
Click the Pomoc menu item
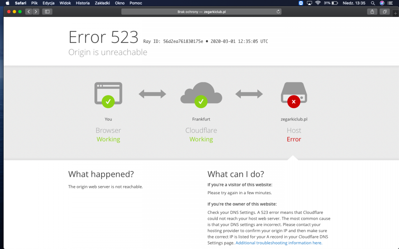coord(136,3)
